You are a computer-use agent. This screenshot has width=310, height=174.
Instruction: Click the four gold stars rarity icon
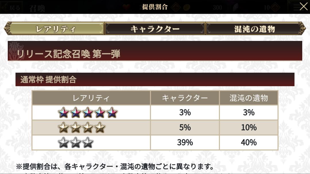coord(82,127)
